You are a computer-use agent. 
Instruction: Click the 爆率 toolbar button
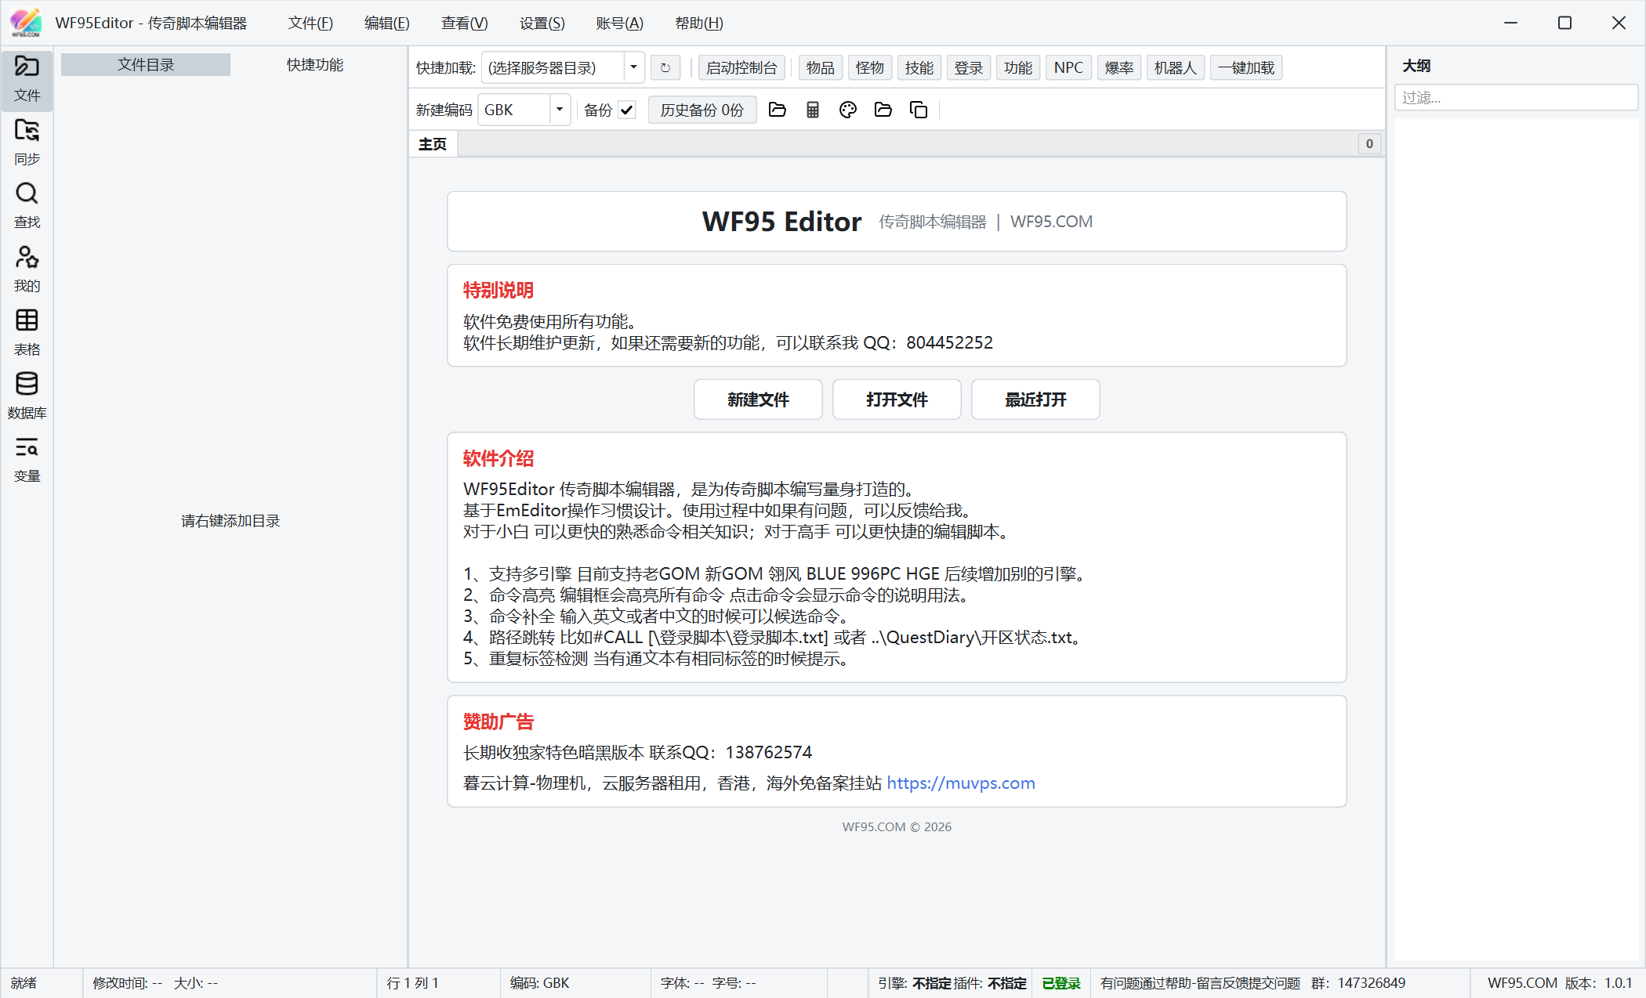pyautogui.click(x=1119, y=68)
